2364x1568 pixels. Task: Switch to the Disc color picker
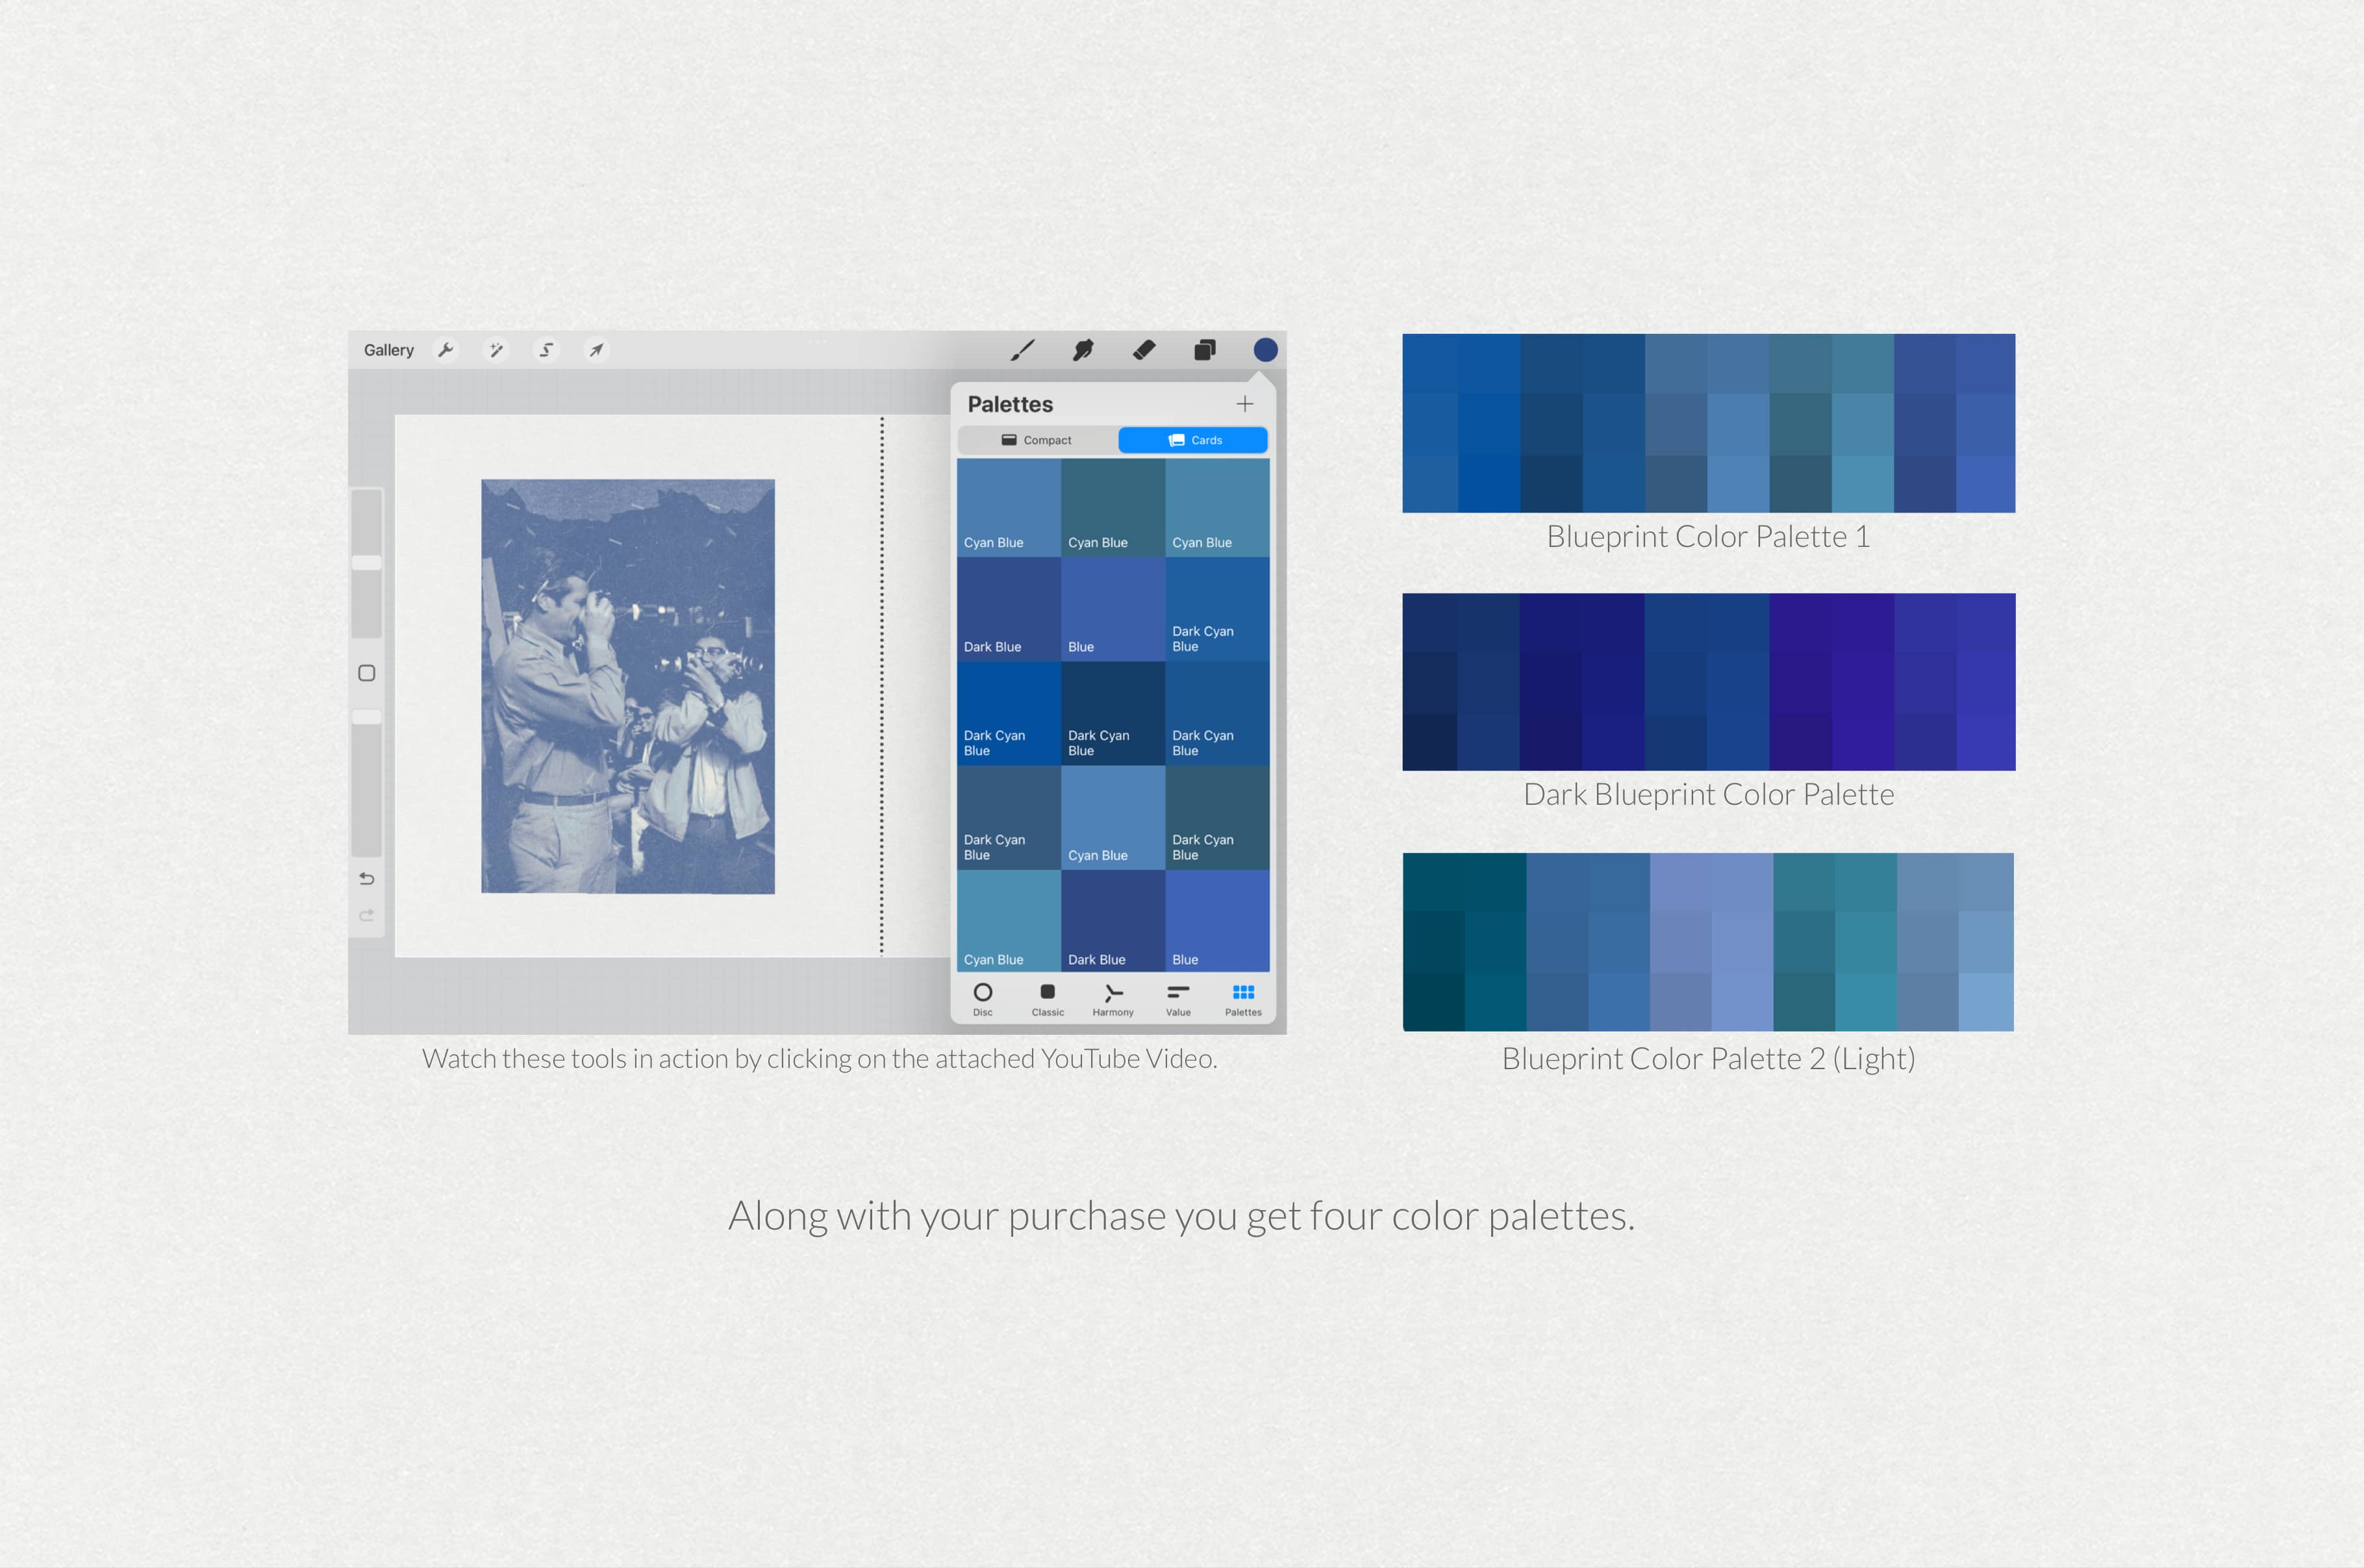pos(983,997)
